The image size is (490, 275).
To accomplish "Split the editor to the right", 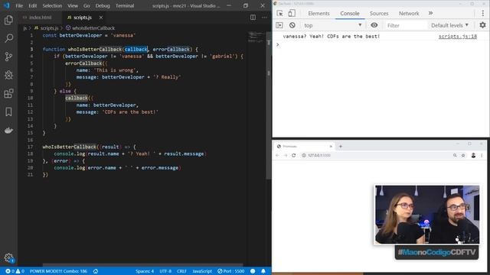I will click(x=253, y=18).
